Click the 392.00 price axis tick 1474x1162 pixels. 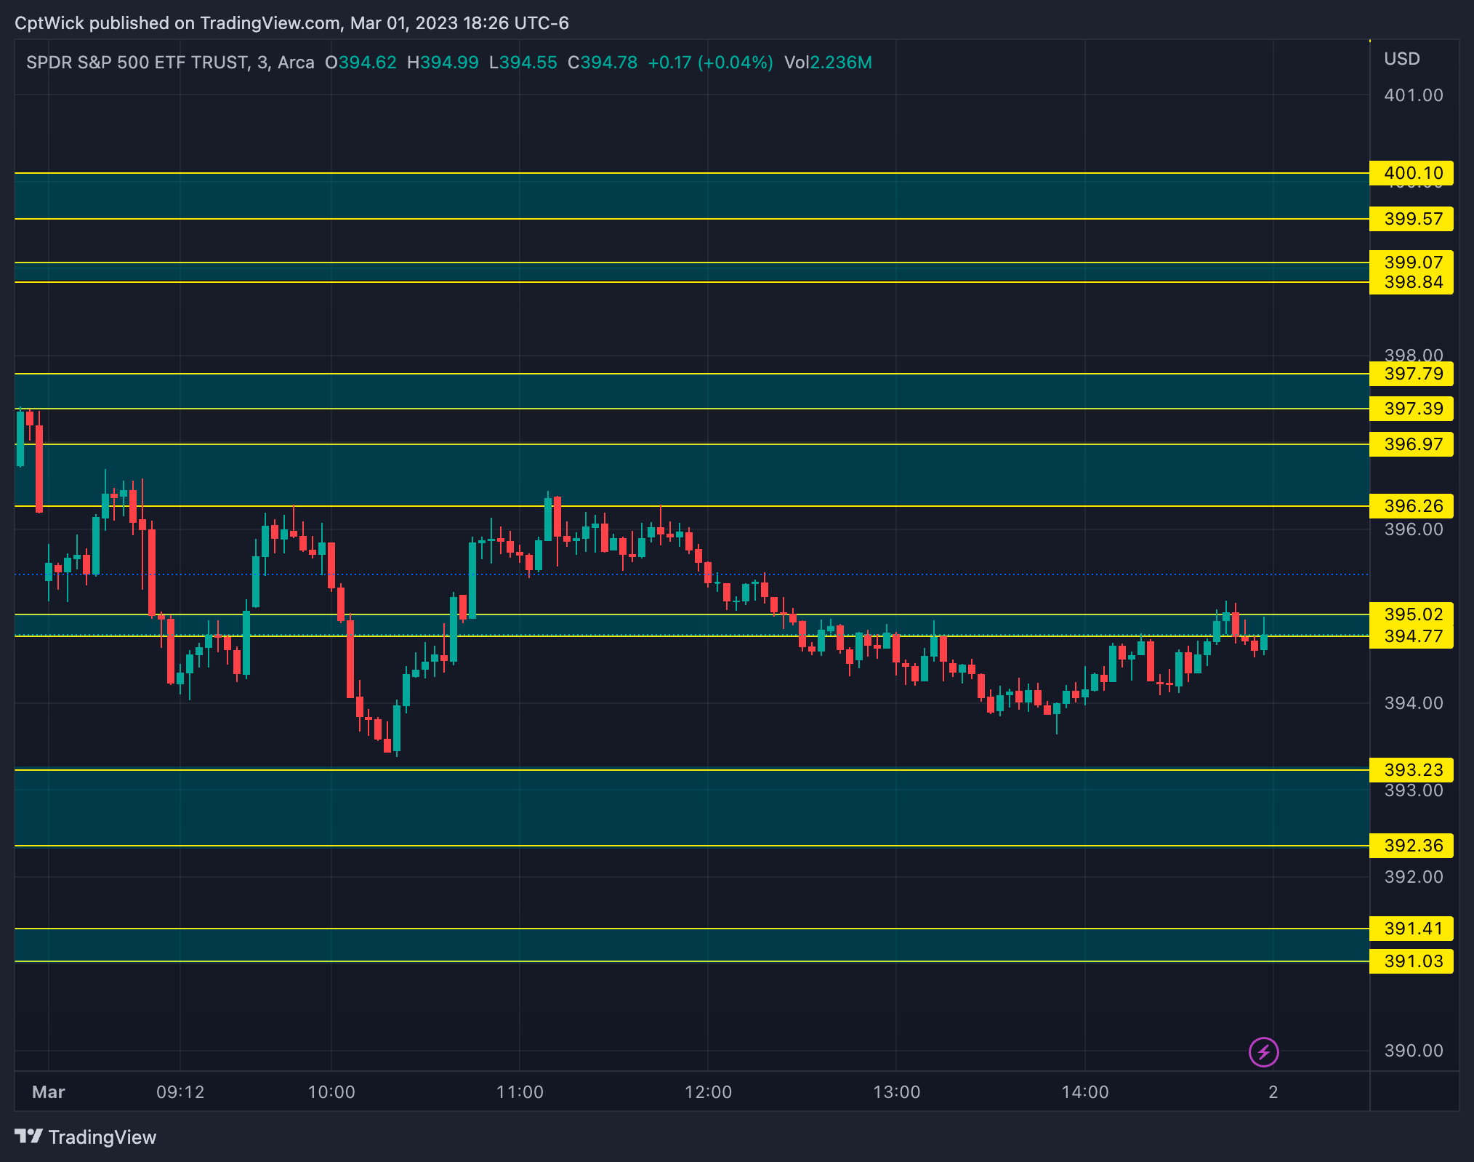(x=1413, y=877)
